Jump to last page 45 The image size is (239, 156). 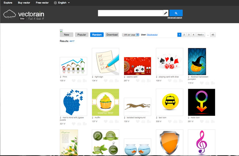pyautogui.click(x=213, y=34)
